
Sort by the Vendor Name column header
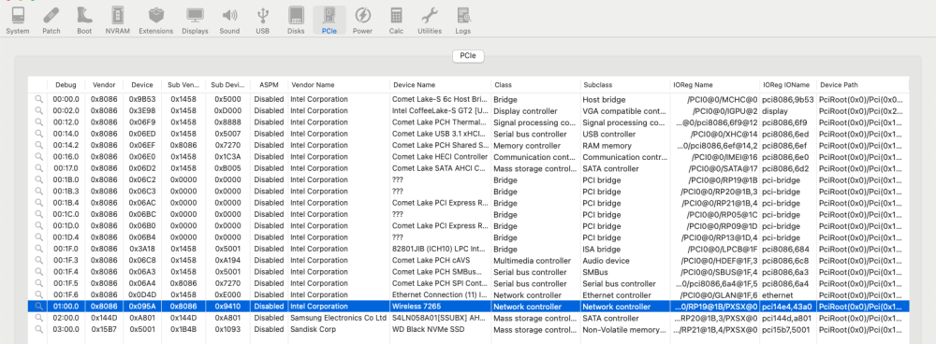(x=339, y=85)
